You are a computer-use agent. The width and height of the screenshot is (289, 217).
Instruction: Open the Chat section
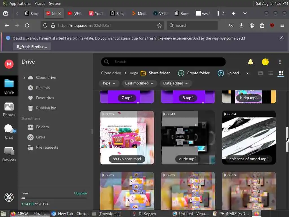9,132
